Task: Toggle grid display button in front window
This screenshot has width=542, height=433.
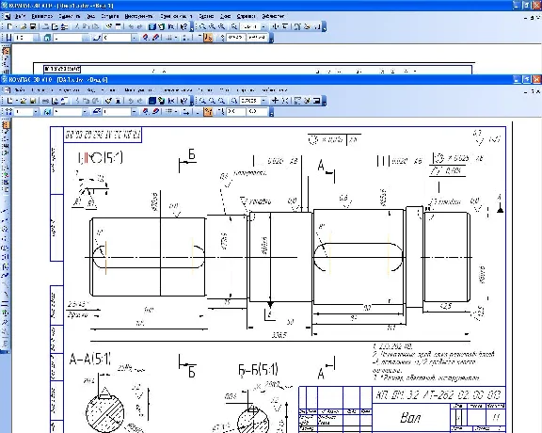Action: (169, 112)
